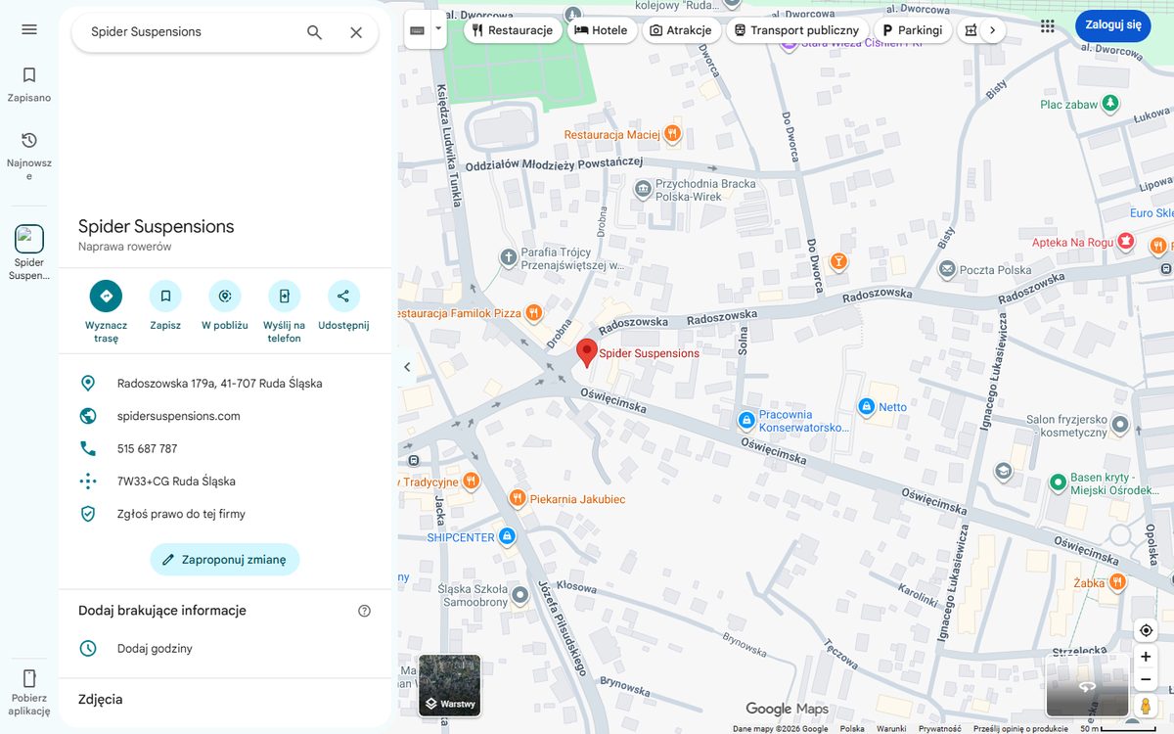Open Najnowsze recent history
The width and height of the screenshot is (1174, 734).
coord(29,156)
